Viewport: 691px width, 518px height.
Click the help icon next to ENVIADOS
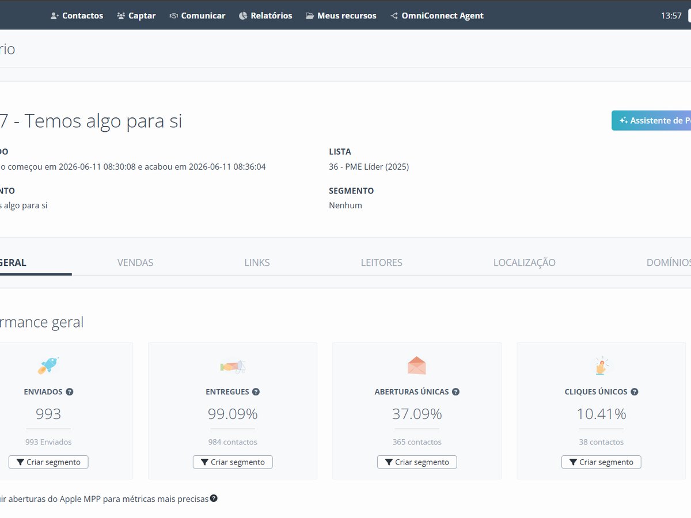tap(70, 392)
